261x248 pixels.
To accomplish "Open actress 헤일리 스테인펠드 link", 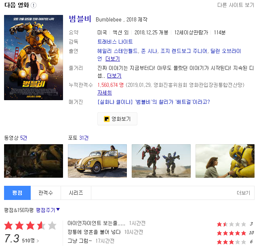I will point(118,51).
